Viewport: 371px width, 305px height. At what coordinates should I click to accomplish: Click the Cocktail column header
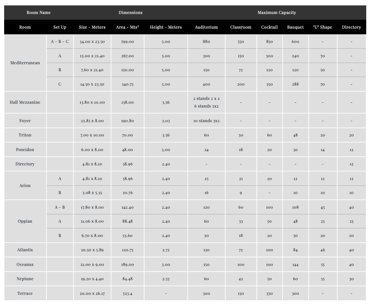click(x=269, y=27)
